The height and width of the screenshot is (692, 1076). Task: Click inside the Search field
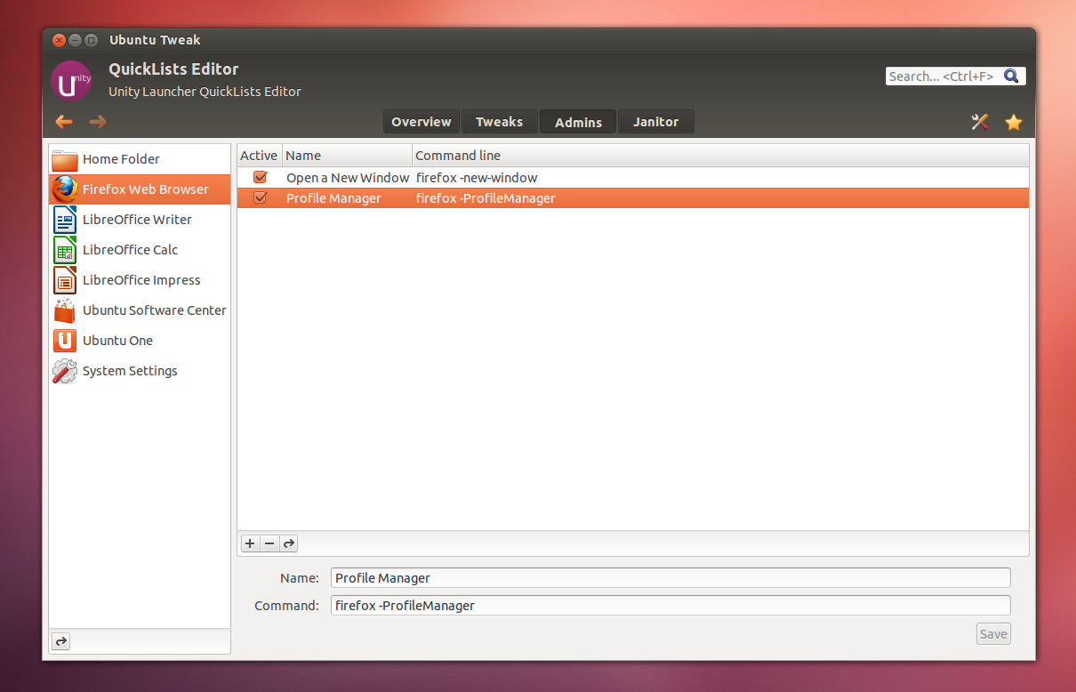(x=943, y=76)
